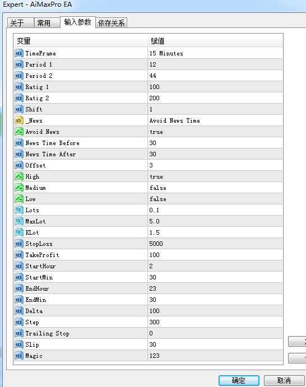Viewport: 306px width, 387px height.
Task: Click the double-type icon beside Lots
Action: pos(19,210)
